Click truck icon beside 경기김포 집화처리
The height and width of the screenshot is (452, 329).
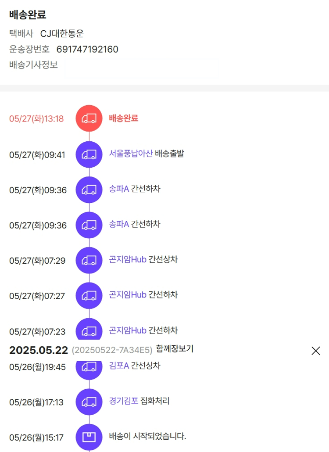click(89, 402)
